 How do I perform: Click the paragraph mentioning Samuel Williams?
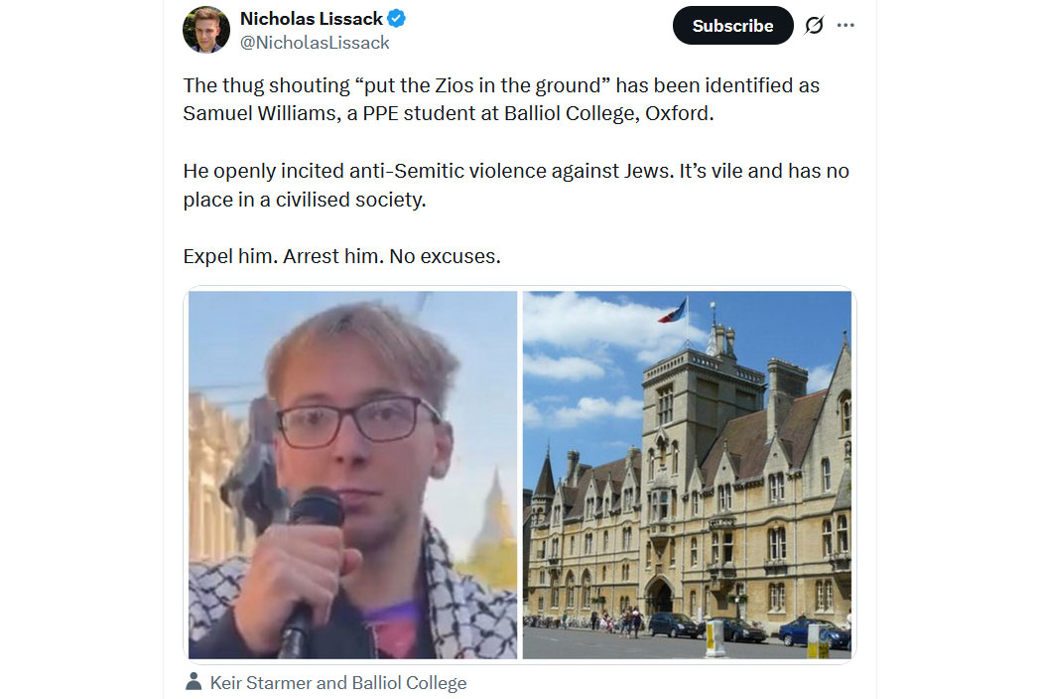pyautogui.click(x=501, y=99)
